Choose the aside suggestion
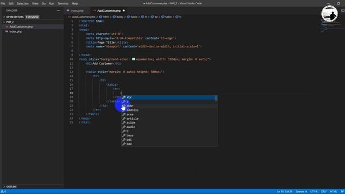This screenshot has width=345, height=194. 169,123
